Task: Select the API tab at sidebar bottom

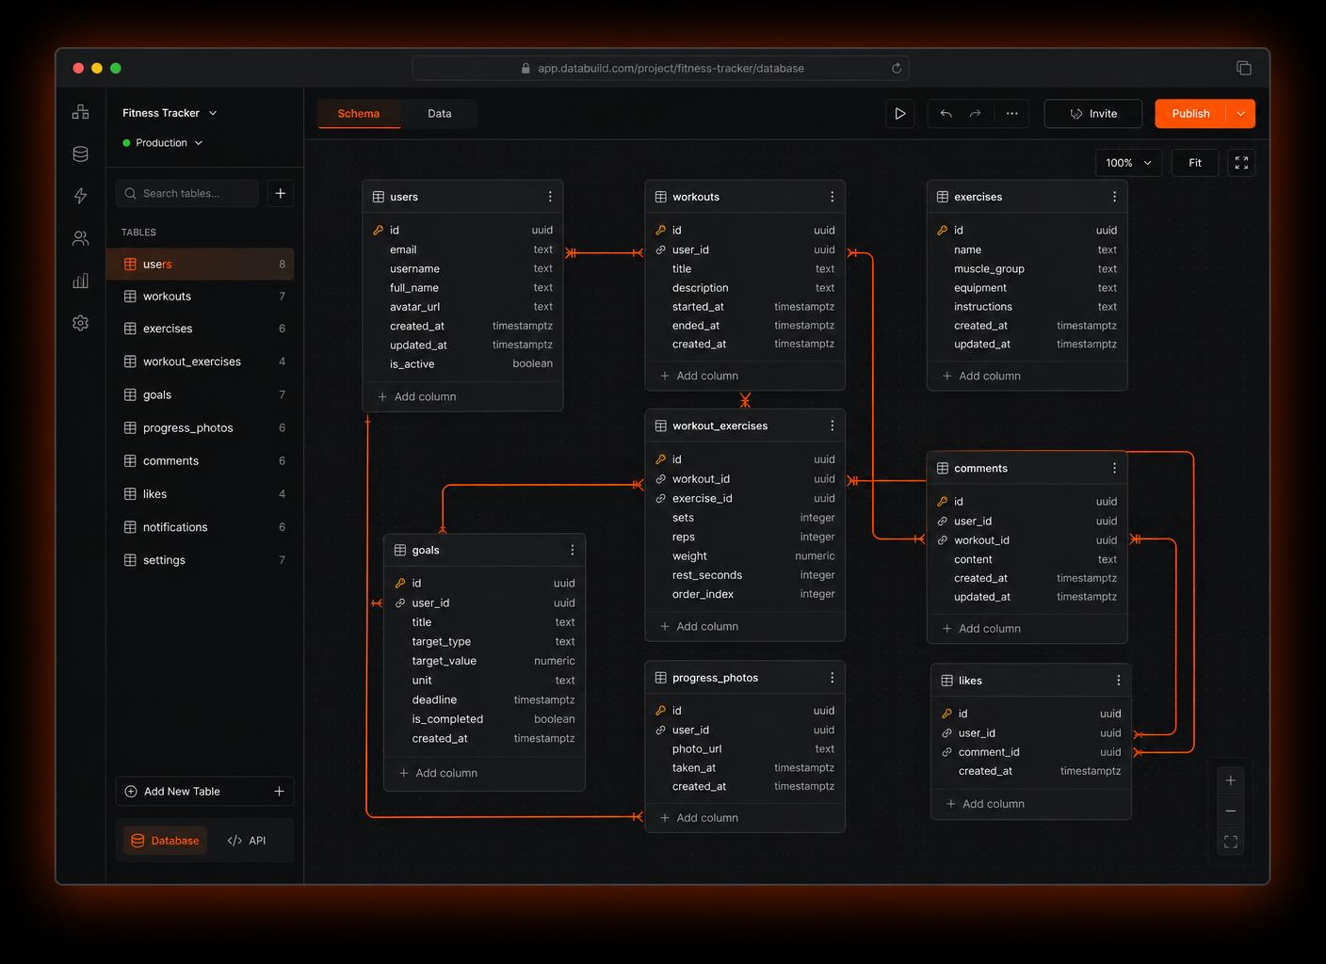Action: click(247, 841)
